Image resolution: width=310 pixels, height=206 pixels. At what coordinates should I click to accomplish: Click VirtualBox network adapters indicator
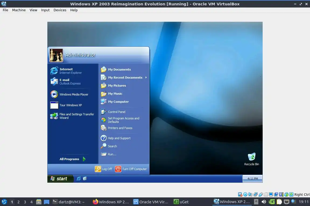tap(255, 194)
